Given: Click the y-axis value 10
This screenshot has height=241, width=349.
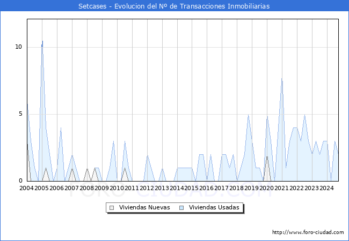Looking at the screenshot, I should (19, 47).
